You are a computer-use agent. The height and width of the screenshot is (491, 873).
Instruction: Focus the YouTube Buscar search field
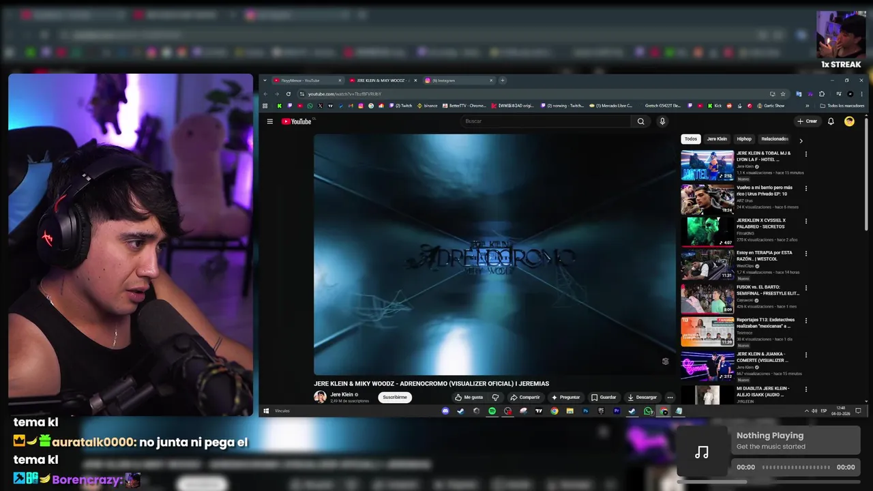pos(546,121)
